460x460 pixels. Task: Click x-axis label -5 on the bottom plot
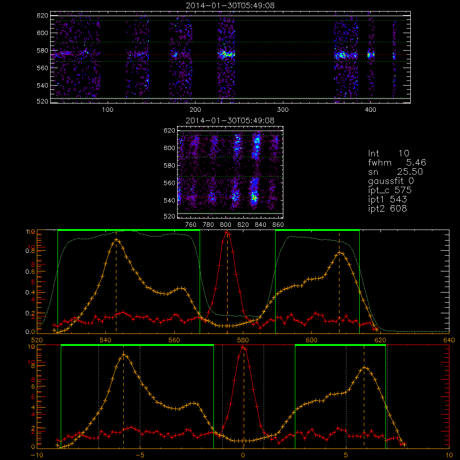[x=140, y=455]
